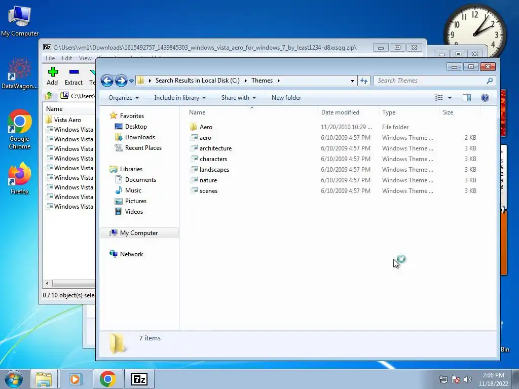This screenshot has height=389, width=519.
Task: Open the Windows Start menu
Action: tap(14, 379)
